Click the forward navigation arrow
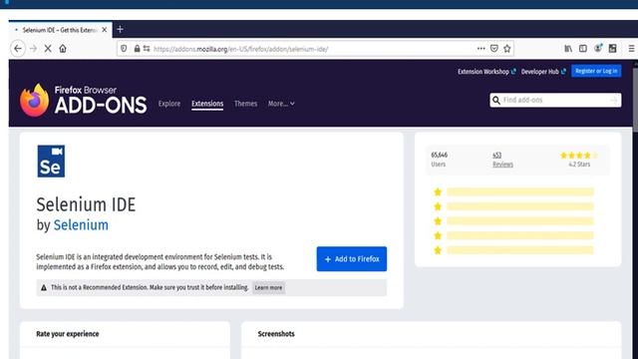Viewport: 638px width, 359px height. coord(33,49)
